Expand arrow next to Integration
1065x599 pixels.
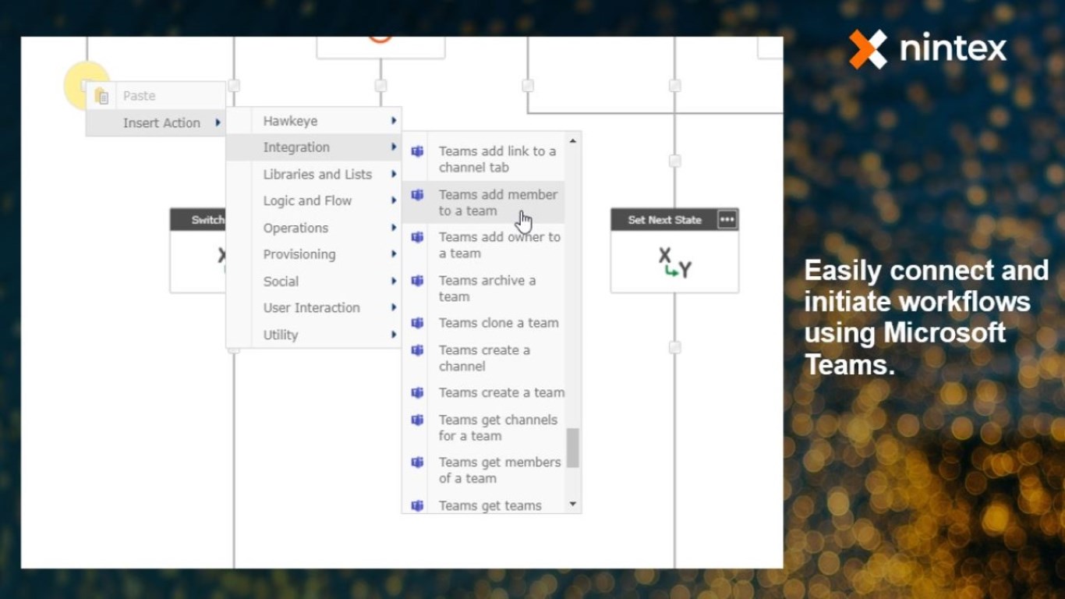click(x=394, y=147)
